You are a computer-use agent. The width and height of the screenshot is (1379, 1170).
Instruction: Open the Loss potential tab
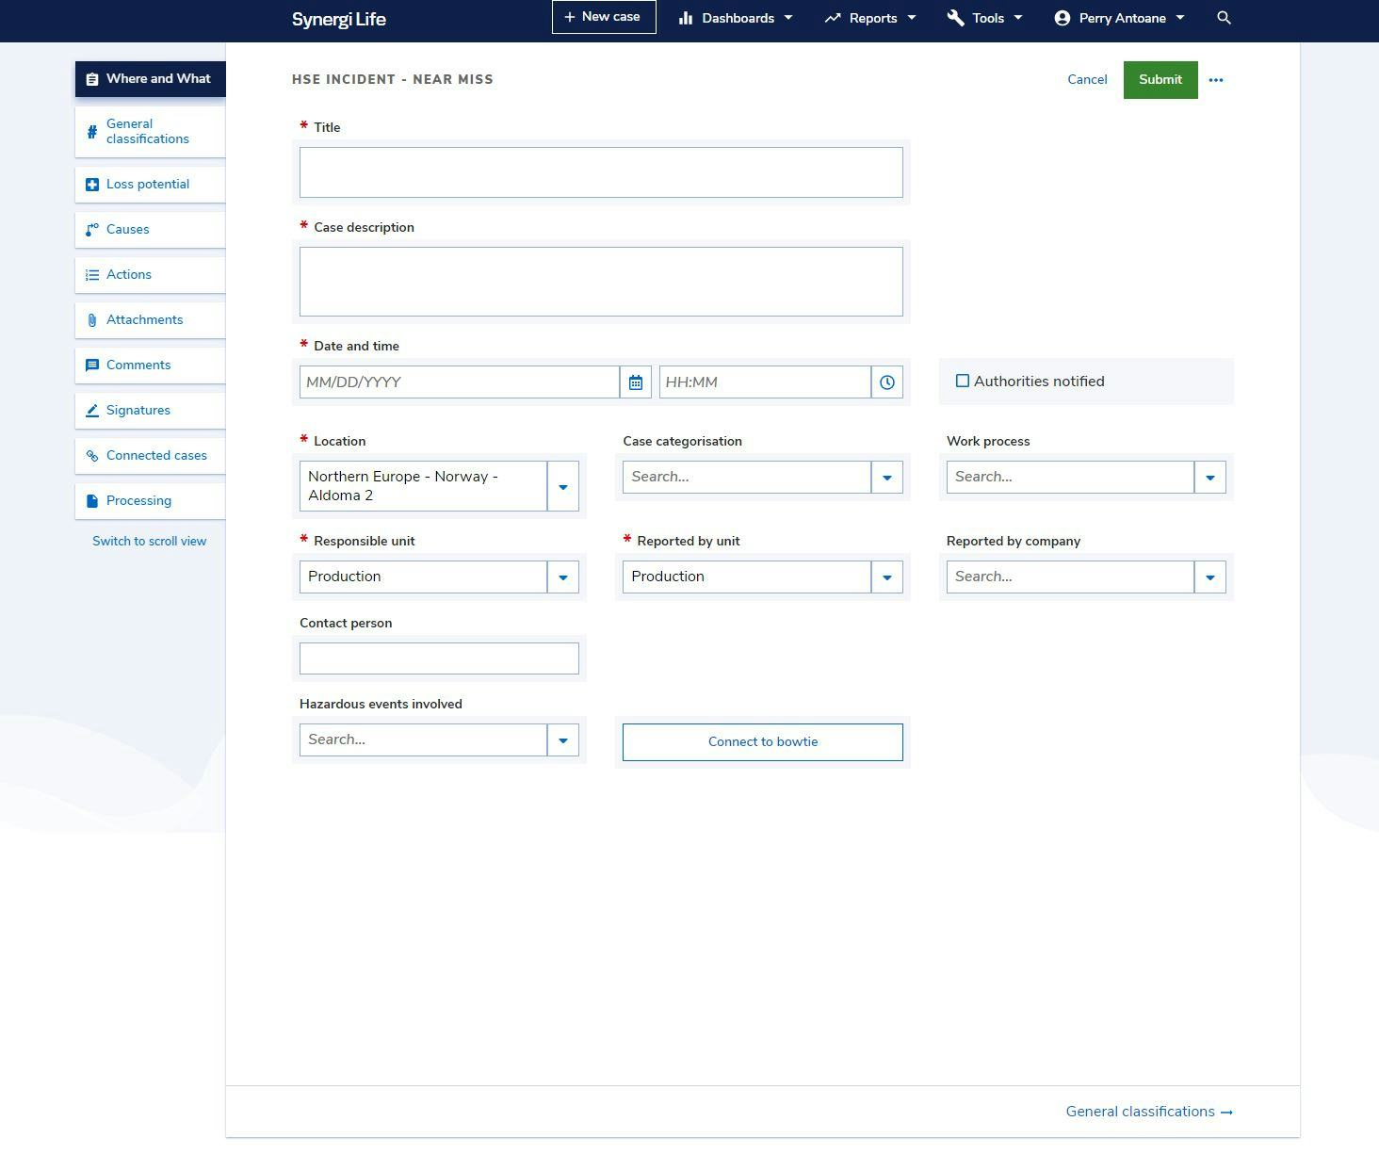(151, 185)
